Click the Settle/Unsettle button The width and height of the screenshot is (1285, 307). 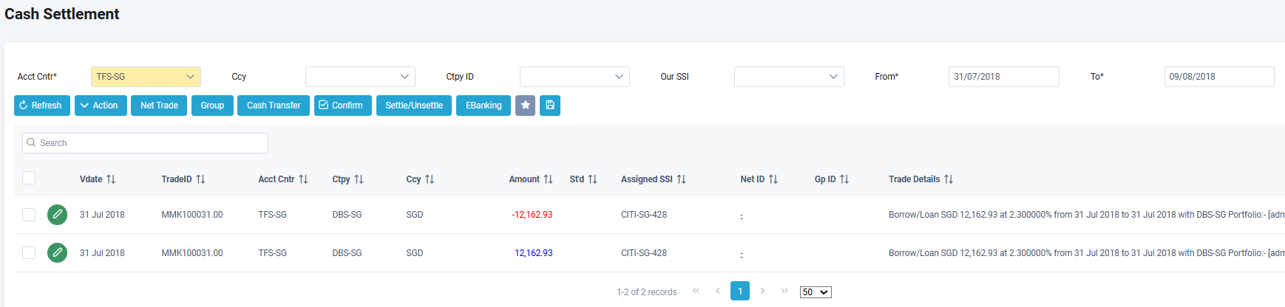pyautogui.click(x=414, y=106)
